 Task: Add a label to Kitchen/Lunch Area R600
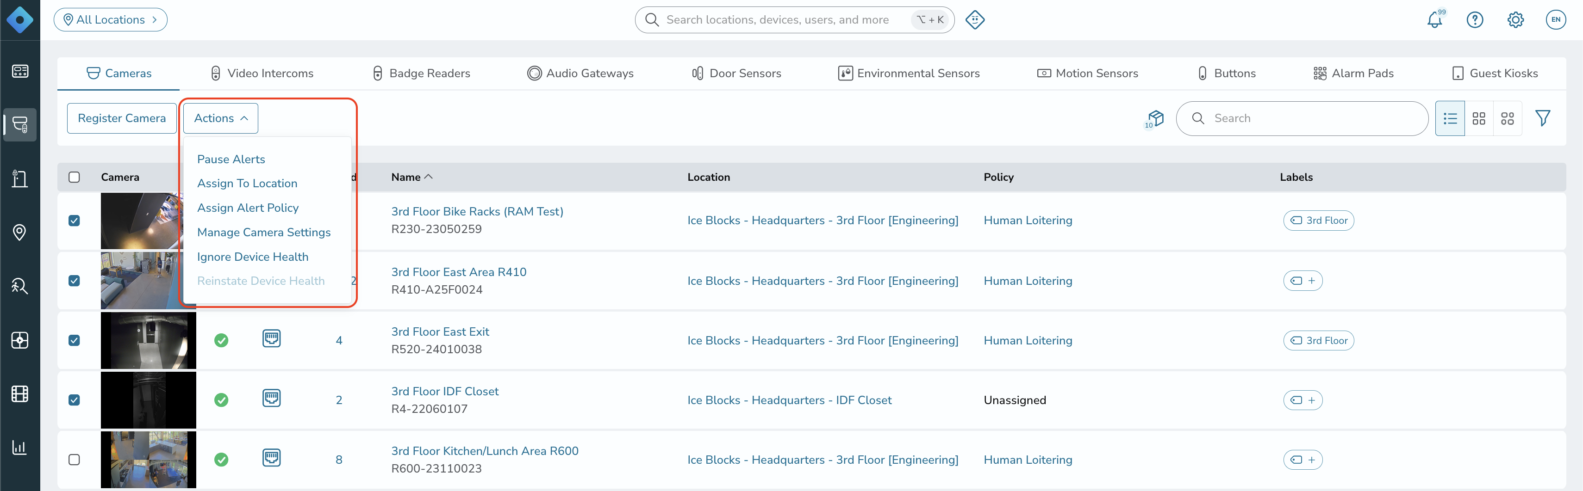point(1303,460)
